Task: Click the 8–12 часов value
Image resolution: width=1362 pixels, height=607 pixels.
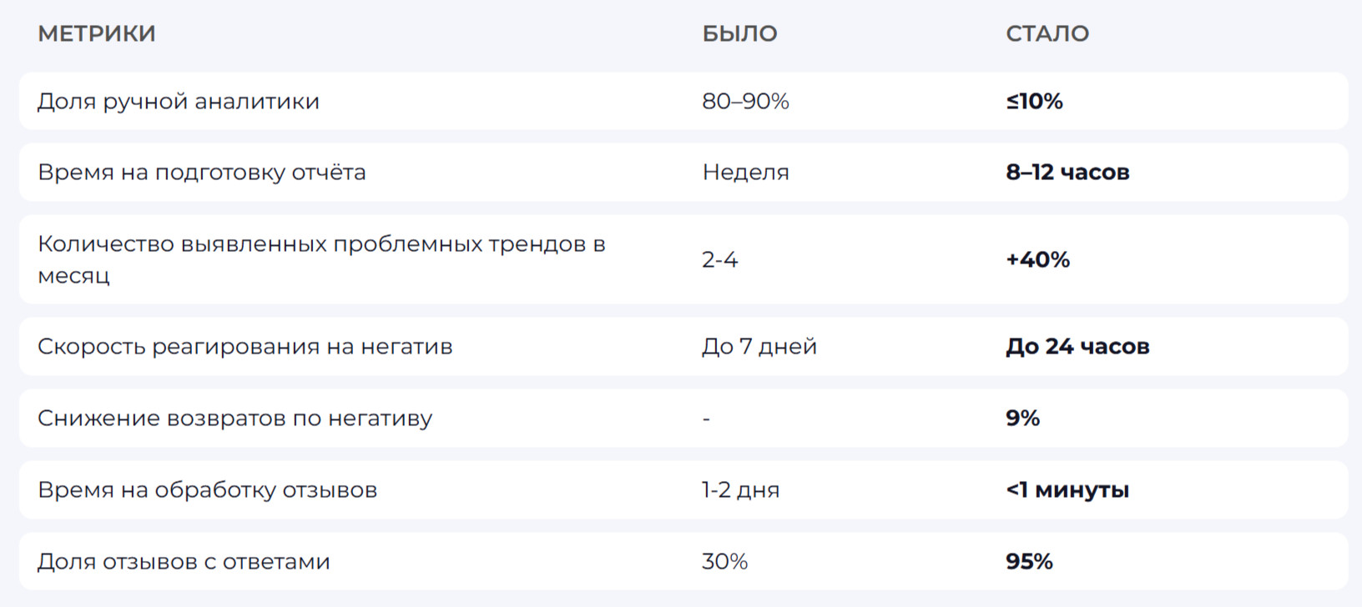Action: [1067, 173]
